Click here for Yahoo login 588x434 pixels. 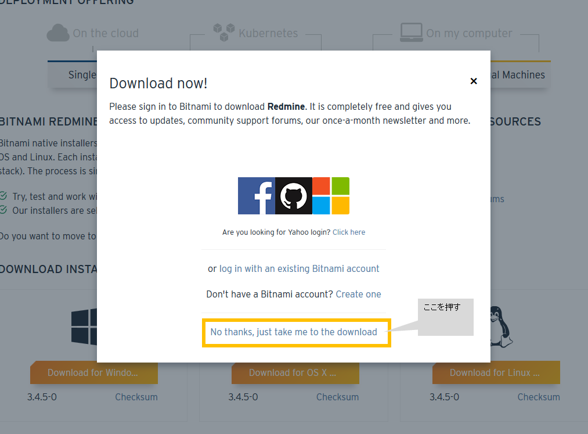point(348,232)
